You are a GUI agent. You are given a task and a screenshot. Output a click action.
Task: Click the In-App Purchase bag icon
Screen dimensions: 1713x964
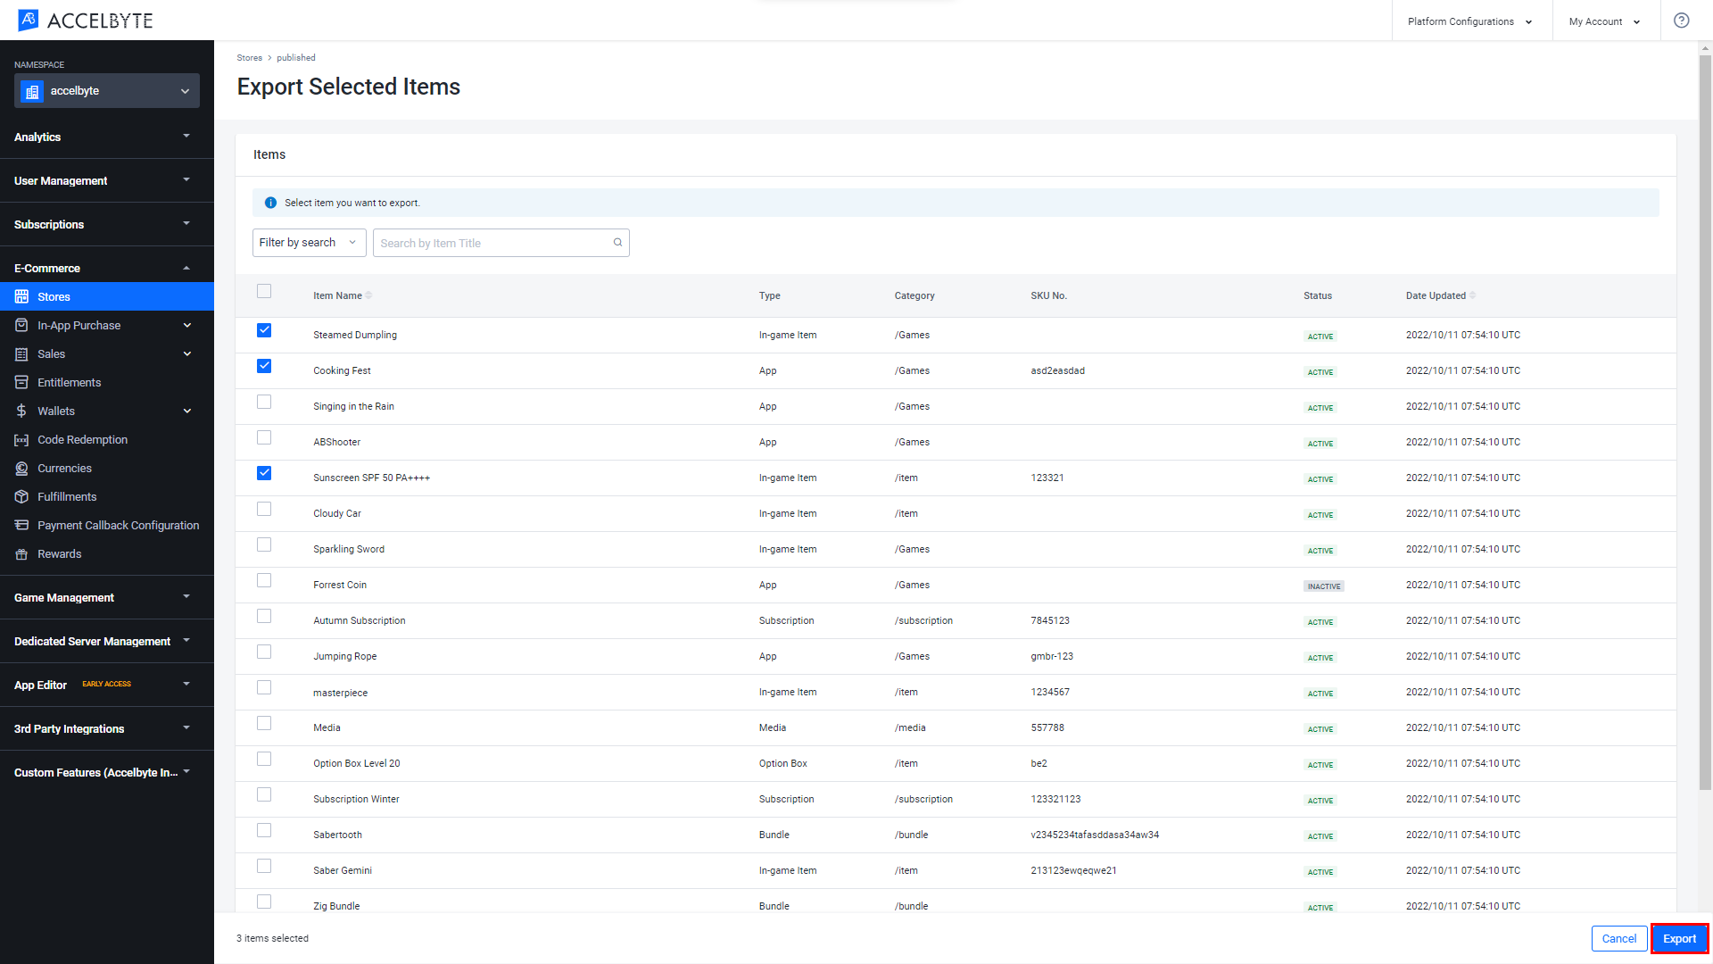click(x=21, y=325)
